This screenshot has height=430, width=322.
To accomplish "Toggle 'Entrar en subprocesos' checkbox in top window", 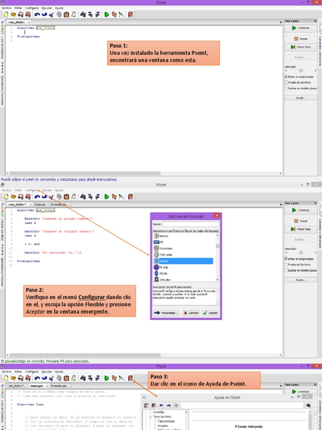I will pos(286,77).
